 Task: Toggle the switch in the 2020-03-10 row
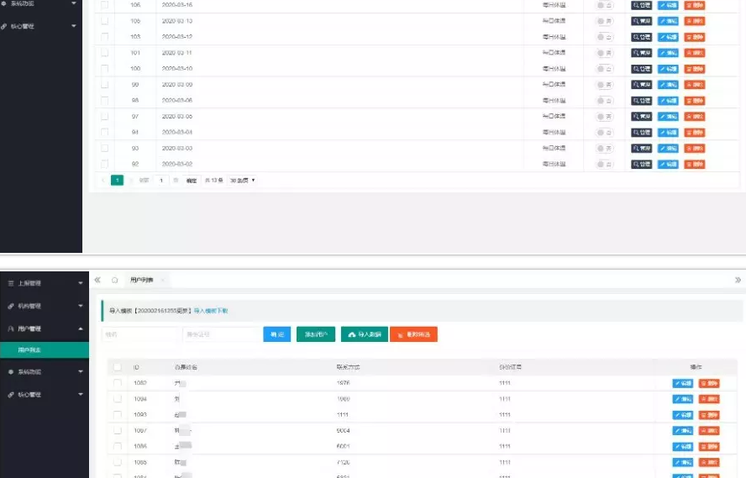(604, 69)
